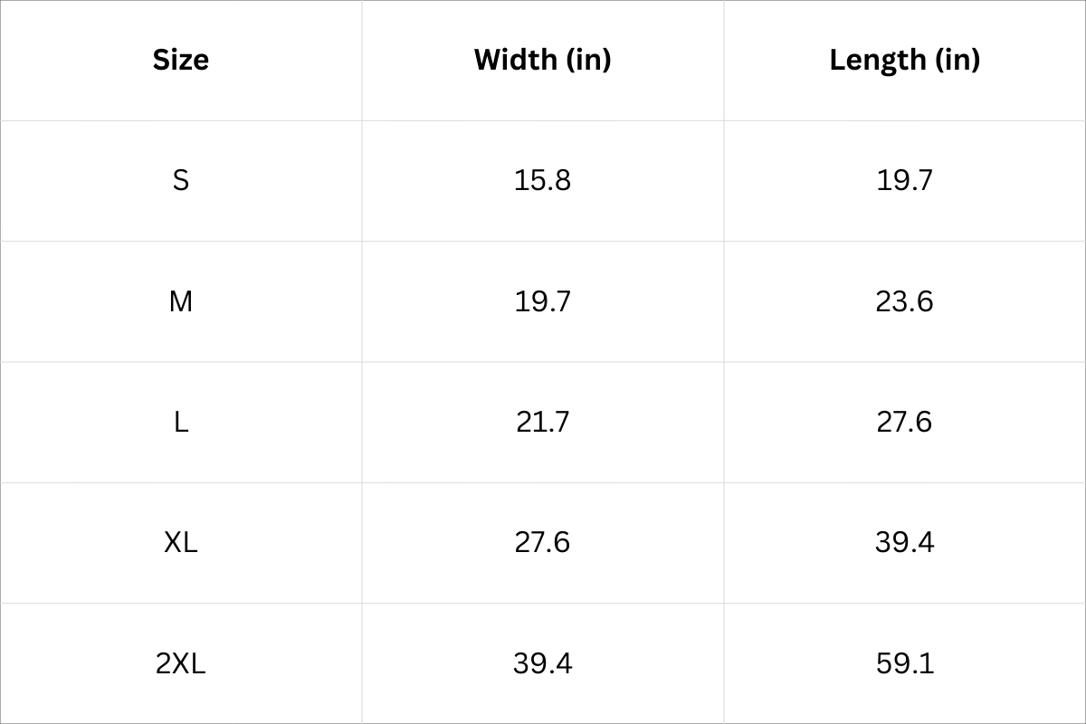Click the Length (in) column header
This screenshot has width=1086, height=724.
[904, 60]
